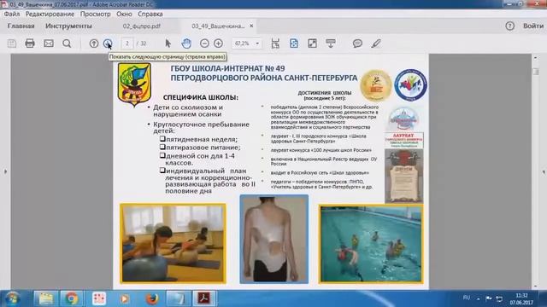Select the highlight pen tool
This screenshot has height=307, width=547.
[376, 43]
